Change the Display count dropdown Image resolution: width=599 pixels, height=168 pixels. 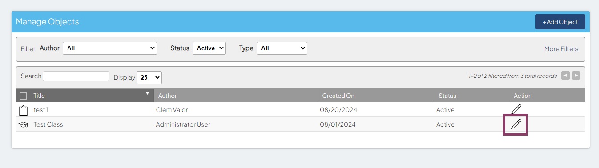(149, 77)
